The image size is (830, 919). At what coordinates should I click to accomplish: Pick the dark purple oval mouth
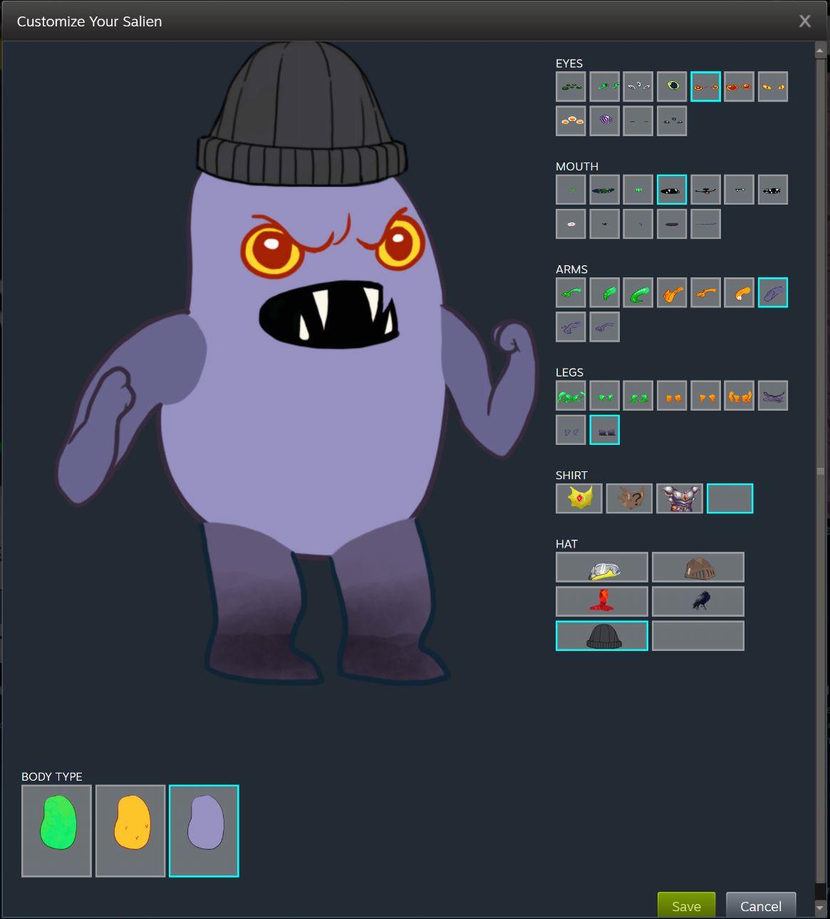click(672, 224)
